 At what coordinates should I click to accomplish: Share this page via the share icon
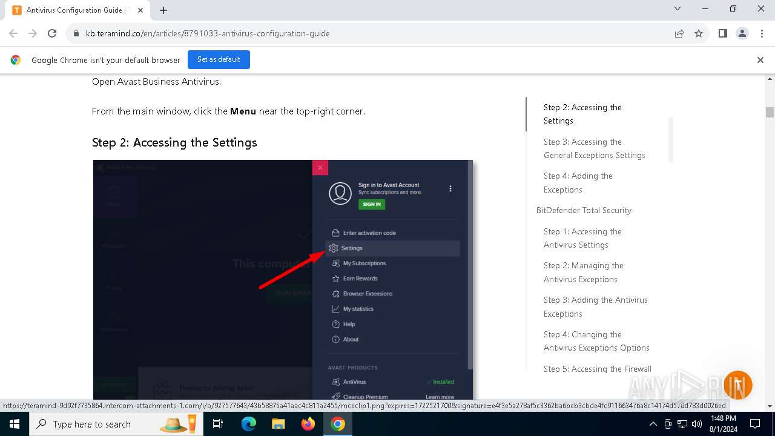[x=679, y=33]
